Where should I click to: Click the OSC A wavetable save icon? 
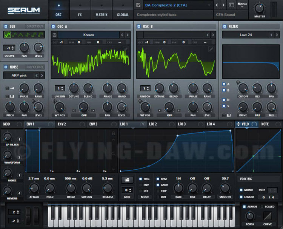pos(54,35)
